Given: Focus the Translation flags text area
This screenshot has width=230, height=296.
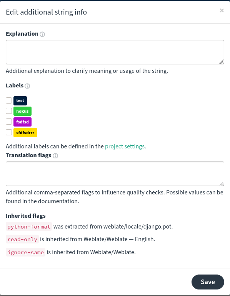Looking at the screenshot, I should [x=115, y=174].
